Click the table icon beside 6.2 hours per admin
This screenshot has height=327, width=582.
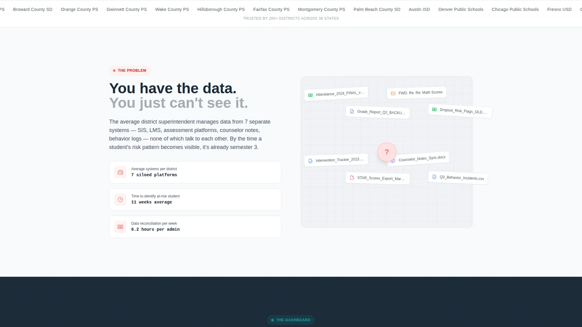tap(120, 227)
